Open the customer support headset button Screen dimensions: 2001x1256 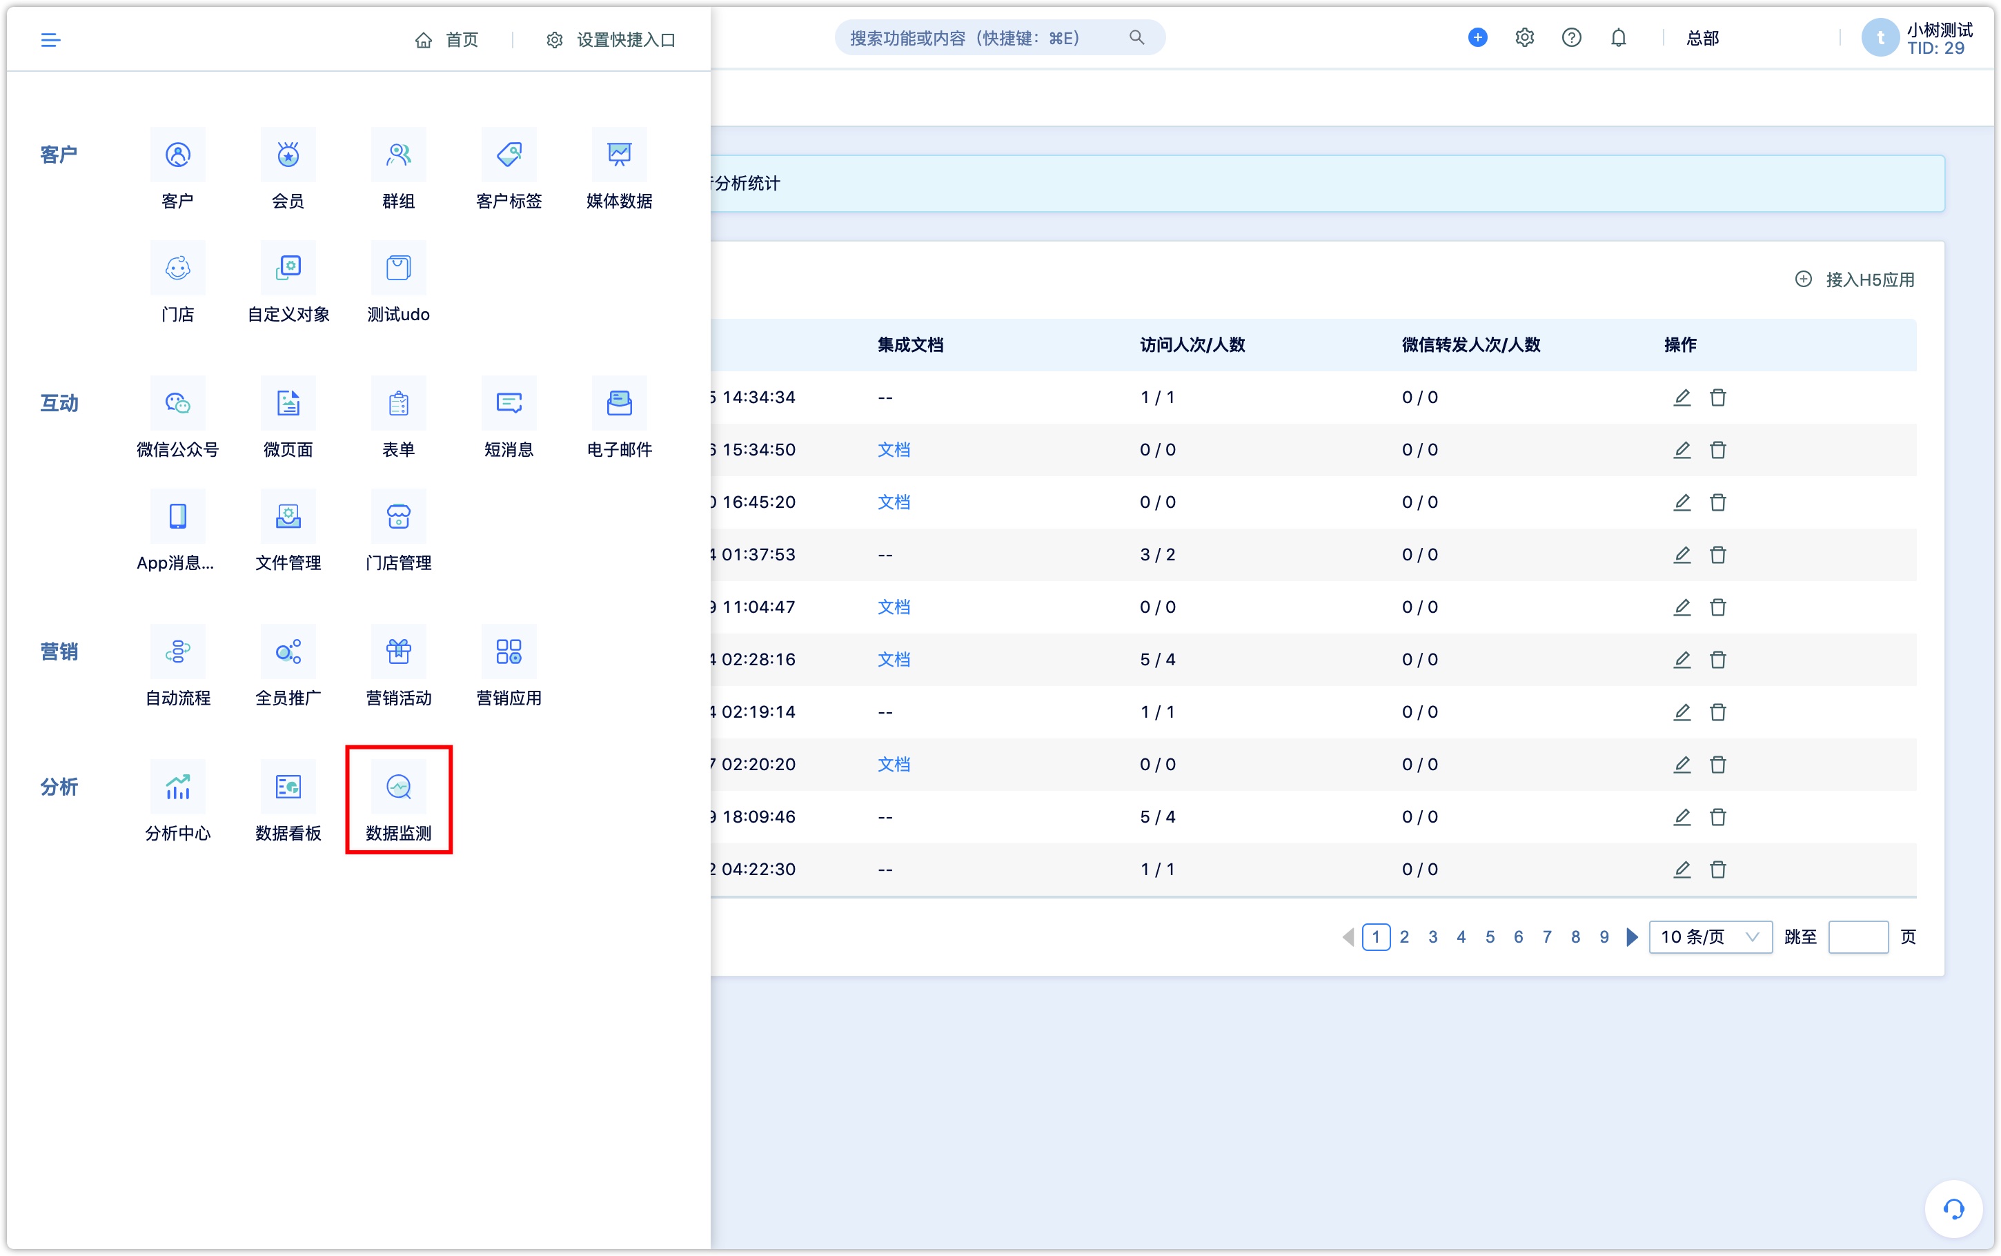1953,1208
